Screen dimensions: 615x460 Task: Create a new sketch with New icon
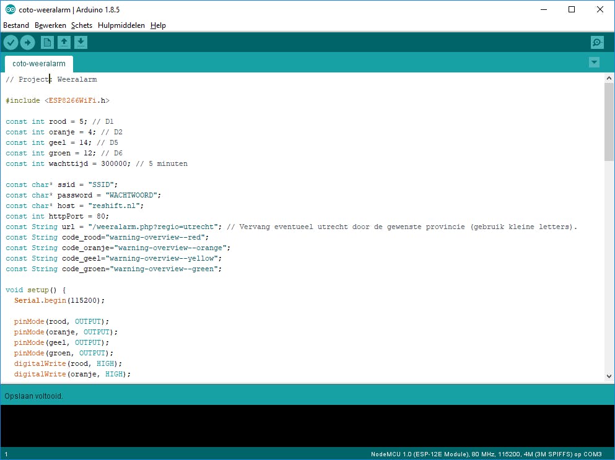coord(47,42)
